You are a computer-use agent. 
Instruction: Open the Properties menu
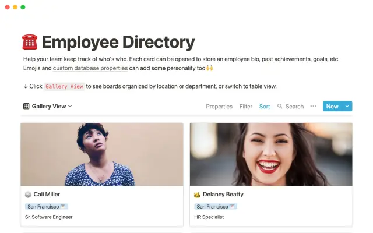(219, 107)
